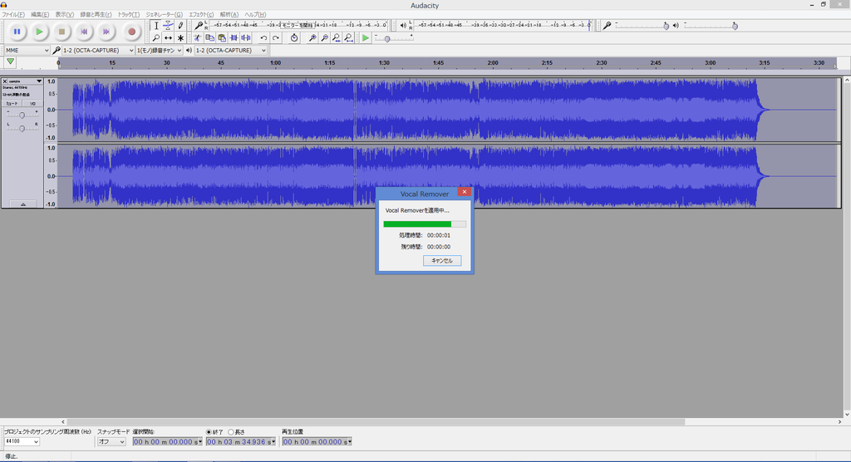This screenshot has width=851, height=462.
Task: Select the 終了 (End) radio button
Action: (209, 432)
